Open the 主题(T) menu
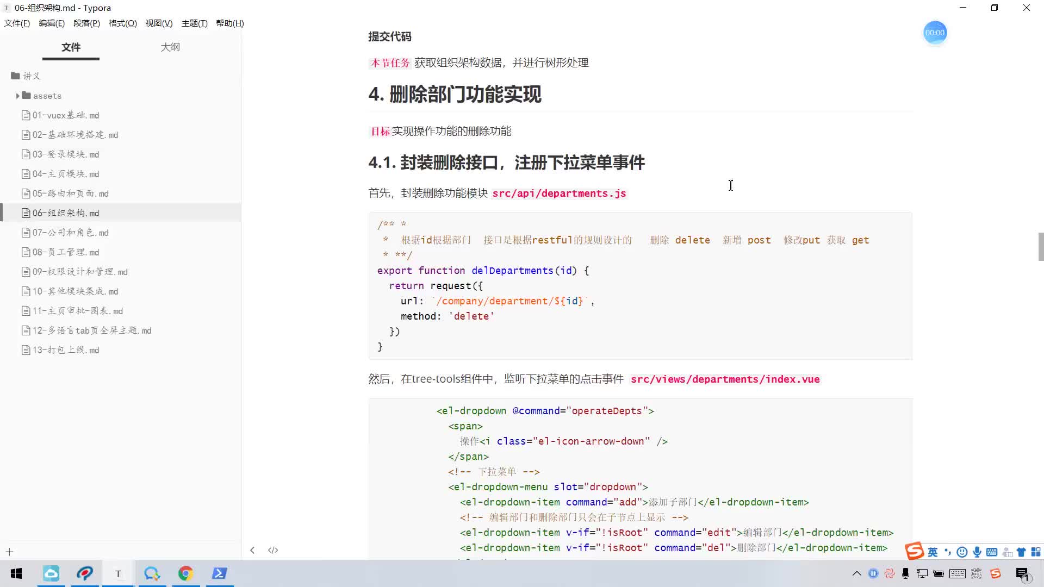This screenshot has height=587, width=1044. (194, 23)
